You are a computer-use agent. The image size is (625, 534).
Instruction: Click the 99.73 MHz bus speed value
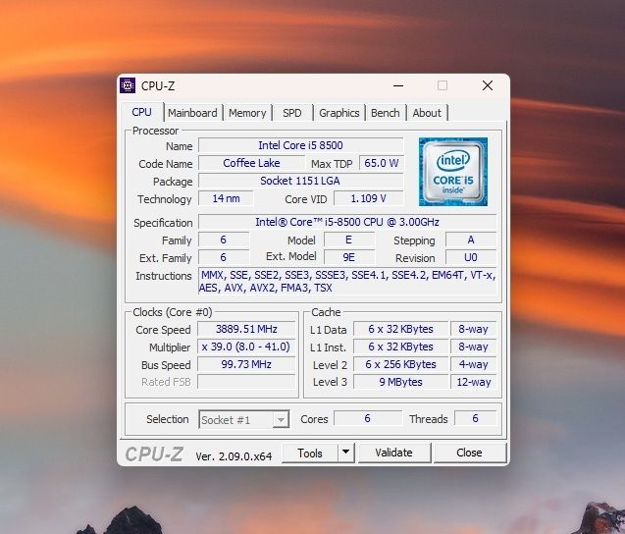coord(246,364)
